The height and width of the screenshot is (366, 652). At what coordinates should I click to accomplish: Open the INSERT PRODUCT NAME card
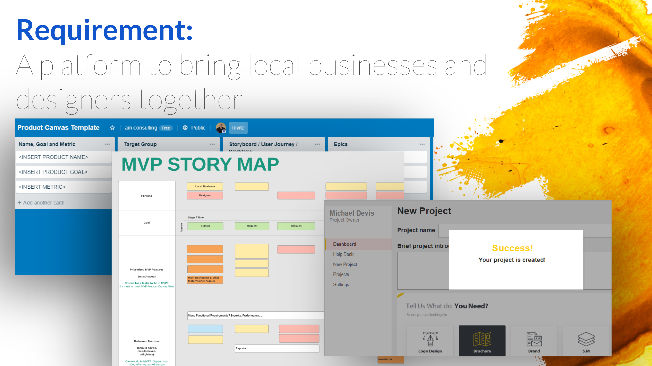[64, 157]
